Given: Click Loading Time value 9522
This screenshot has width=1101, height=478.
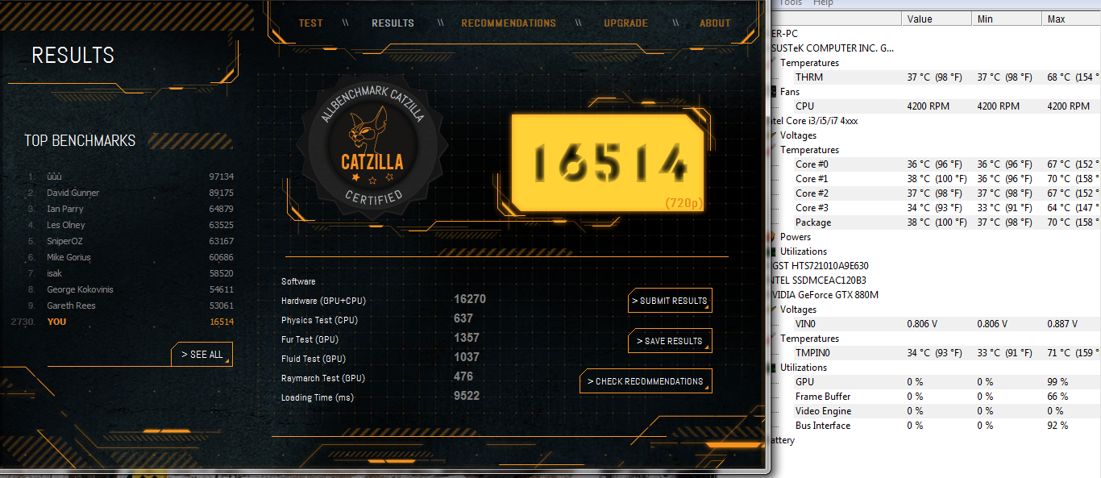Looking at the screenshot, I should coord(467,396).
